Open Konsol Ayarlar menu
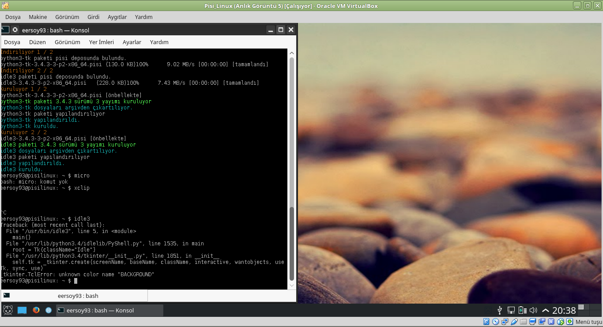The height and width of the screenshot is (327, 603). click(132, 42)
